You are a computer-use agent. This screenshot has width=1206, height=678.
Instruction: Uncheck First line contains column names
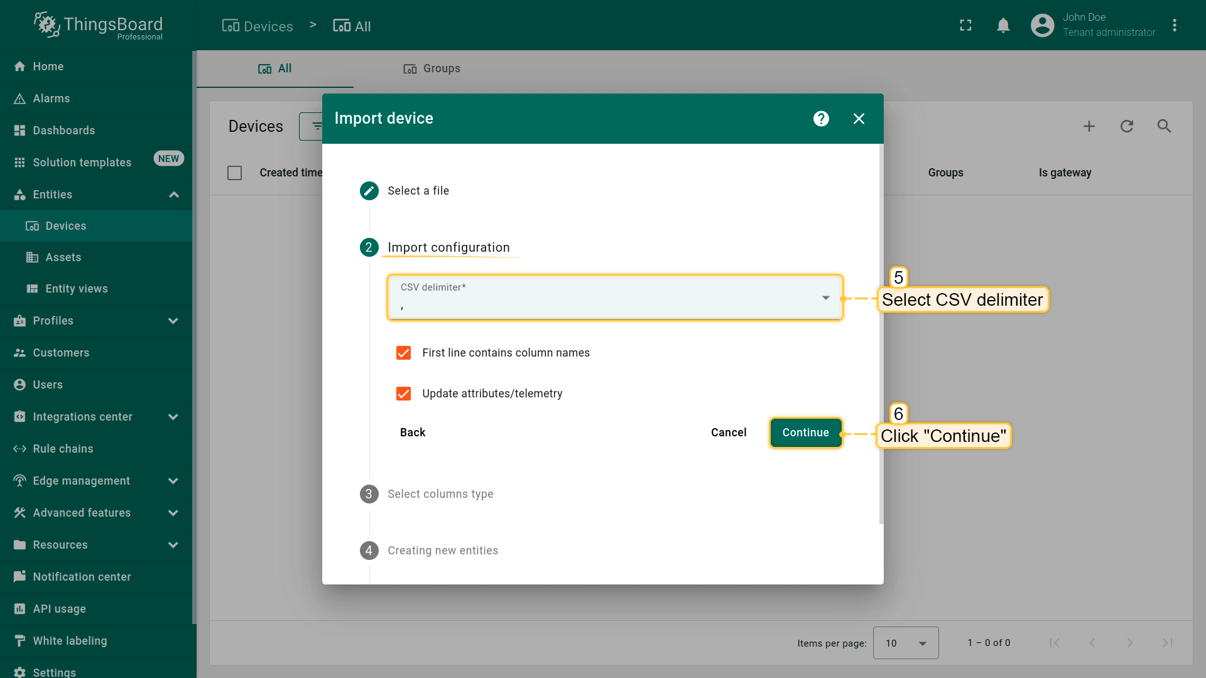[403, 353]
